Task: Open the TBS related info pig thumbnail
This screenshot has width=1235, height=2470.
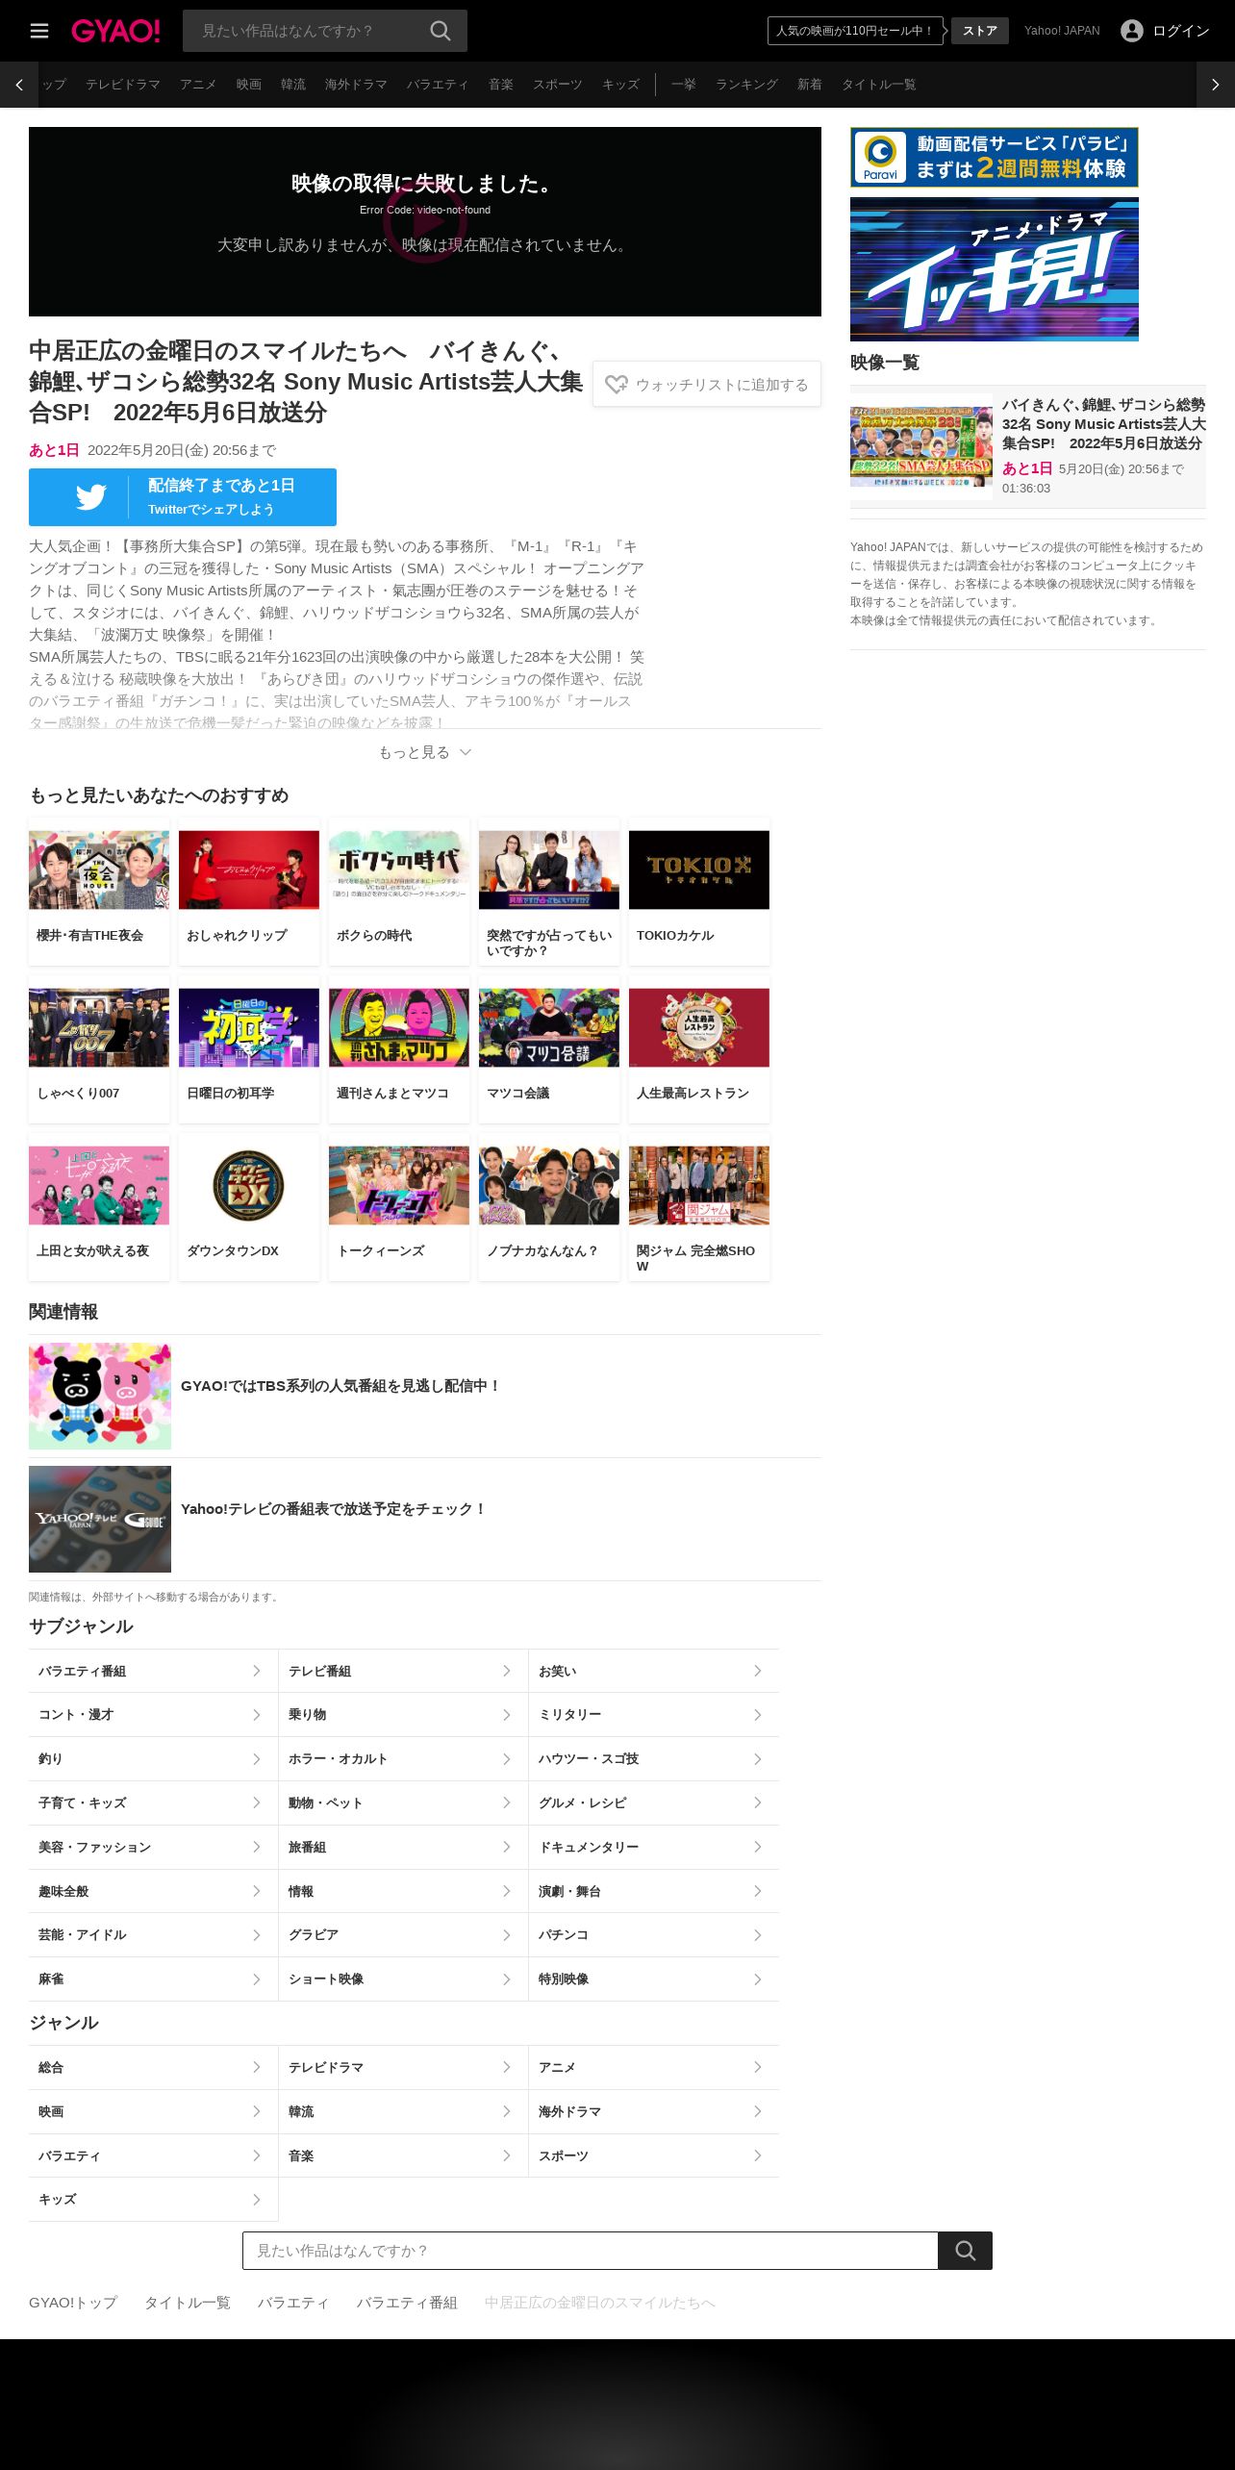Action: coord(100,1396)
